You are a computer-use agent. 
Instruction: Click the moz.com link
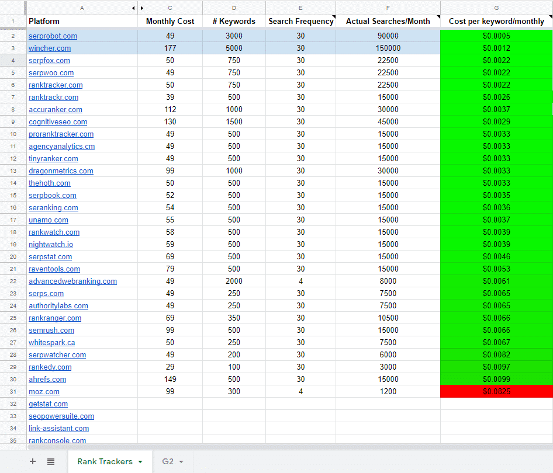pyautogui.click(x=44, y=392)
